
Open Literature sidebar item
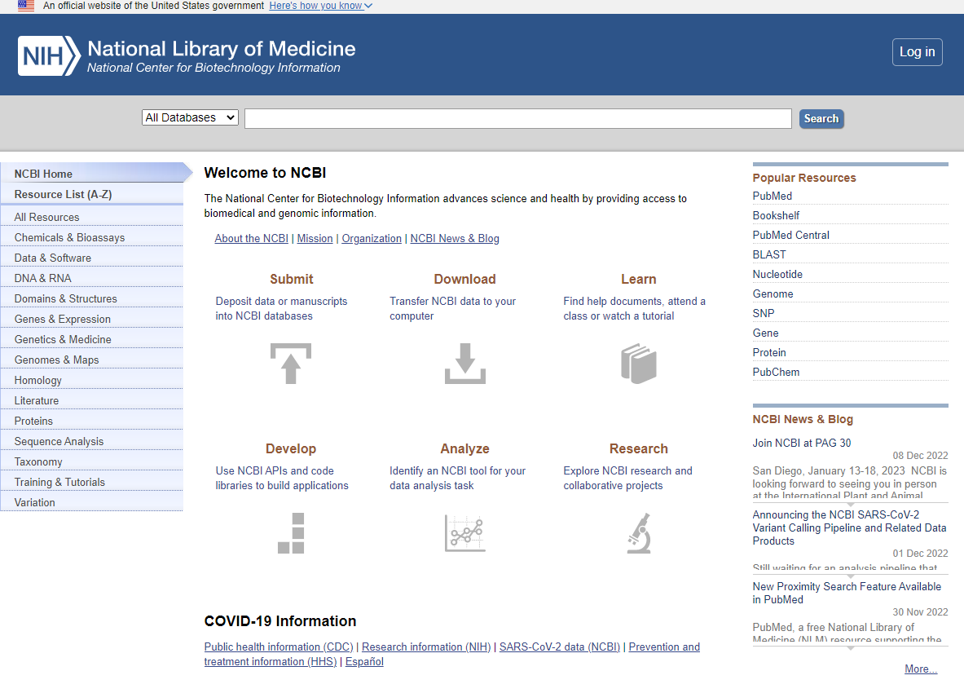[91, 400]
